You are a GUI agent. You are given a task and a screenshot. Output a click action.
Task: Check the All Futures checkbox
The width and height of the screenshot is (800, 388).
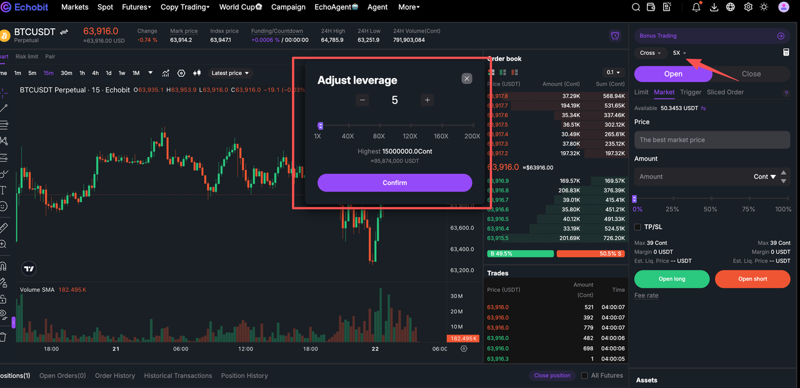click(584, 376)
